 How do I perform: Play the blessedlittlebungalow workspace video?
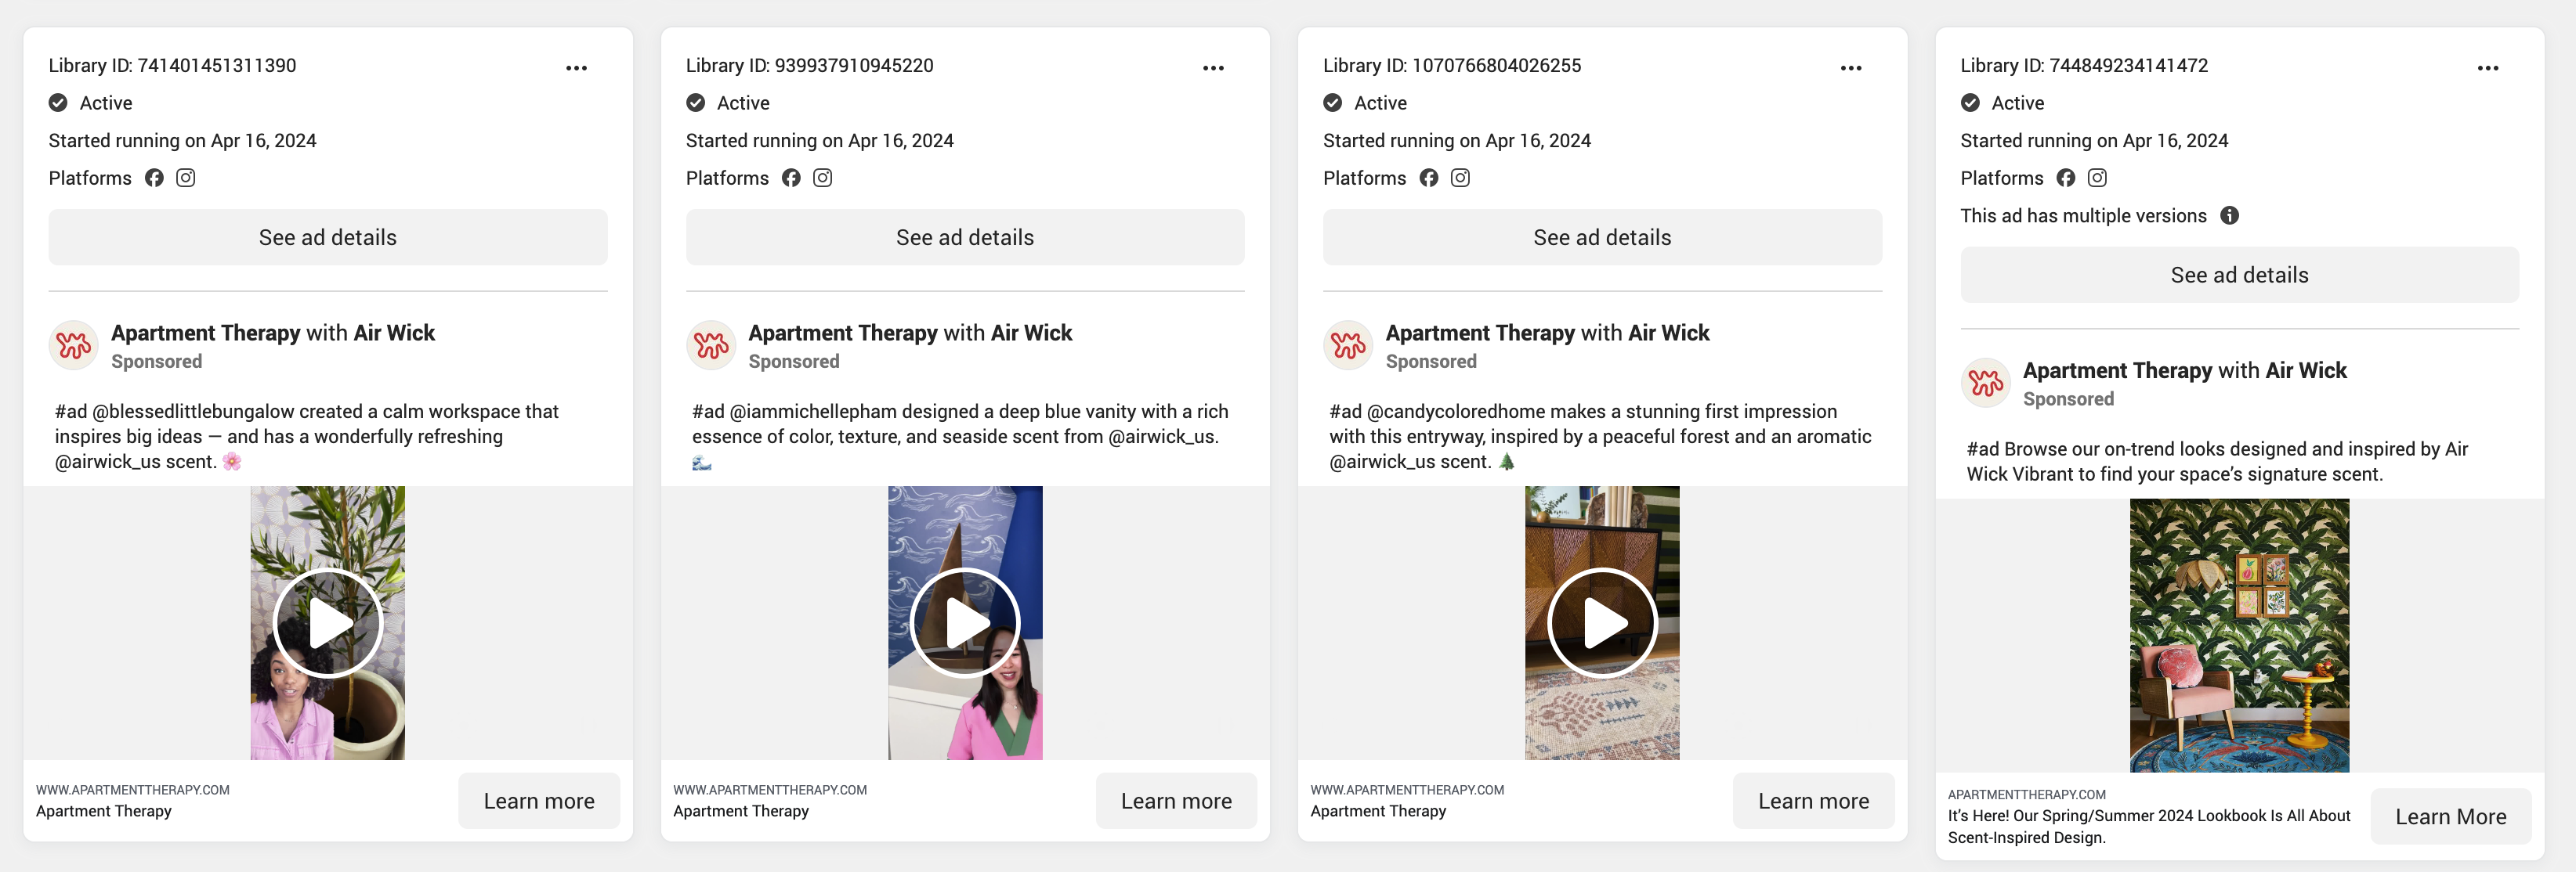[x=328, y=622]
